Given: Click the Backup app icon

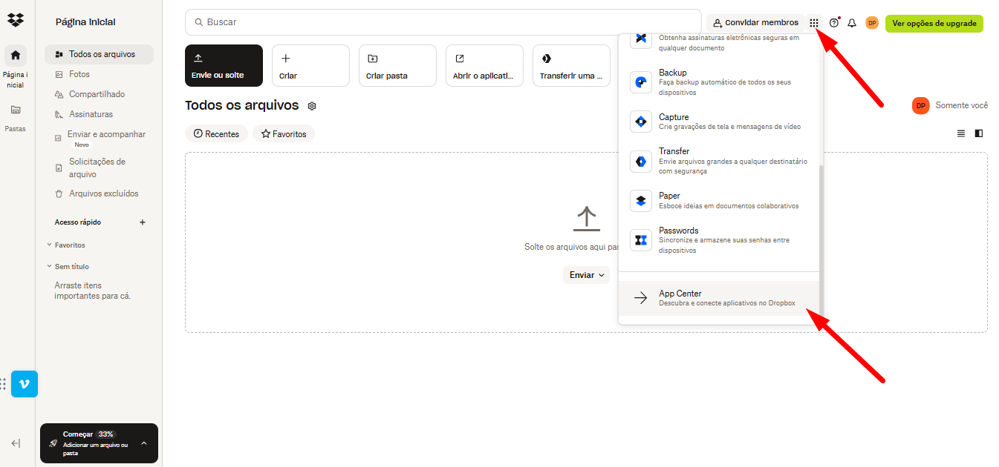Looking at the screenshot, I should tap(641, 82).
